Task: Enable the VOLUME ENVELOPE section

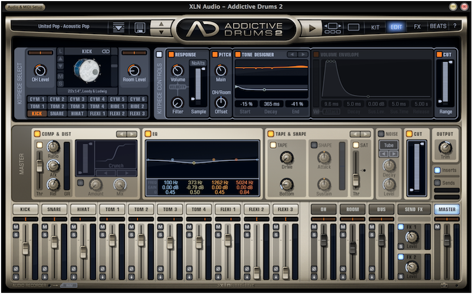Action: pyautogui.click(x=316, y=54)
